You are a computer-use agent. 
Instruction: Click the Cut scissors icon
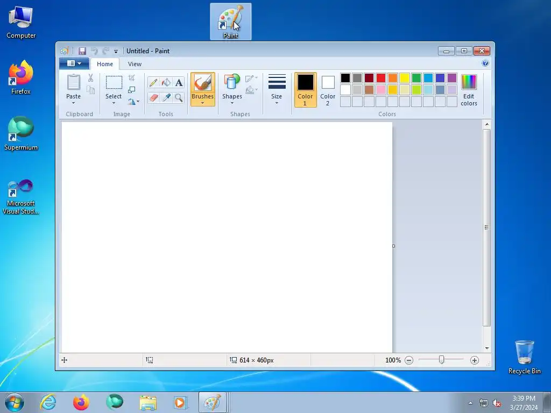click(x=90, y=78)
